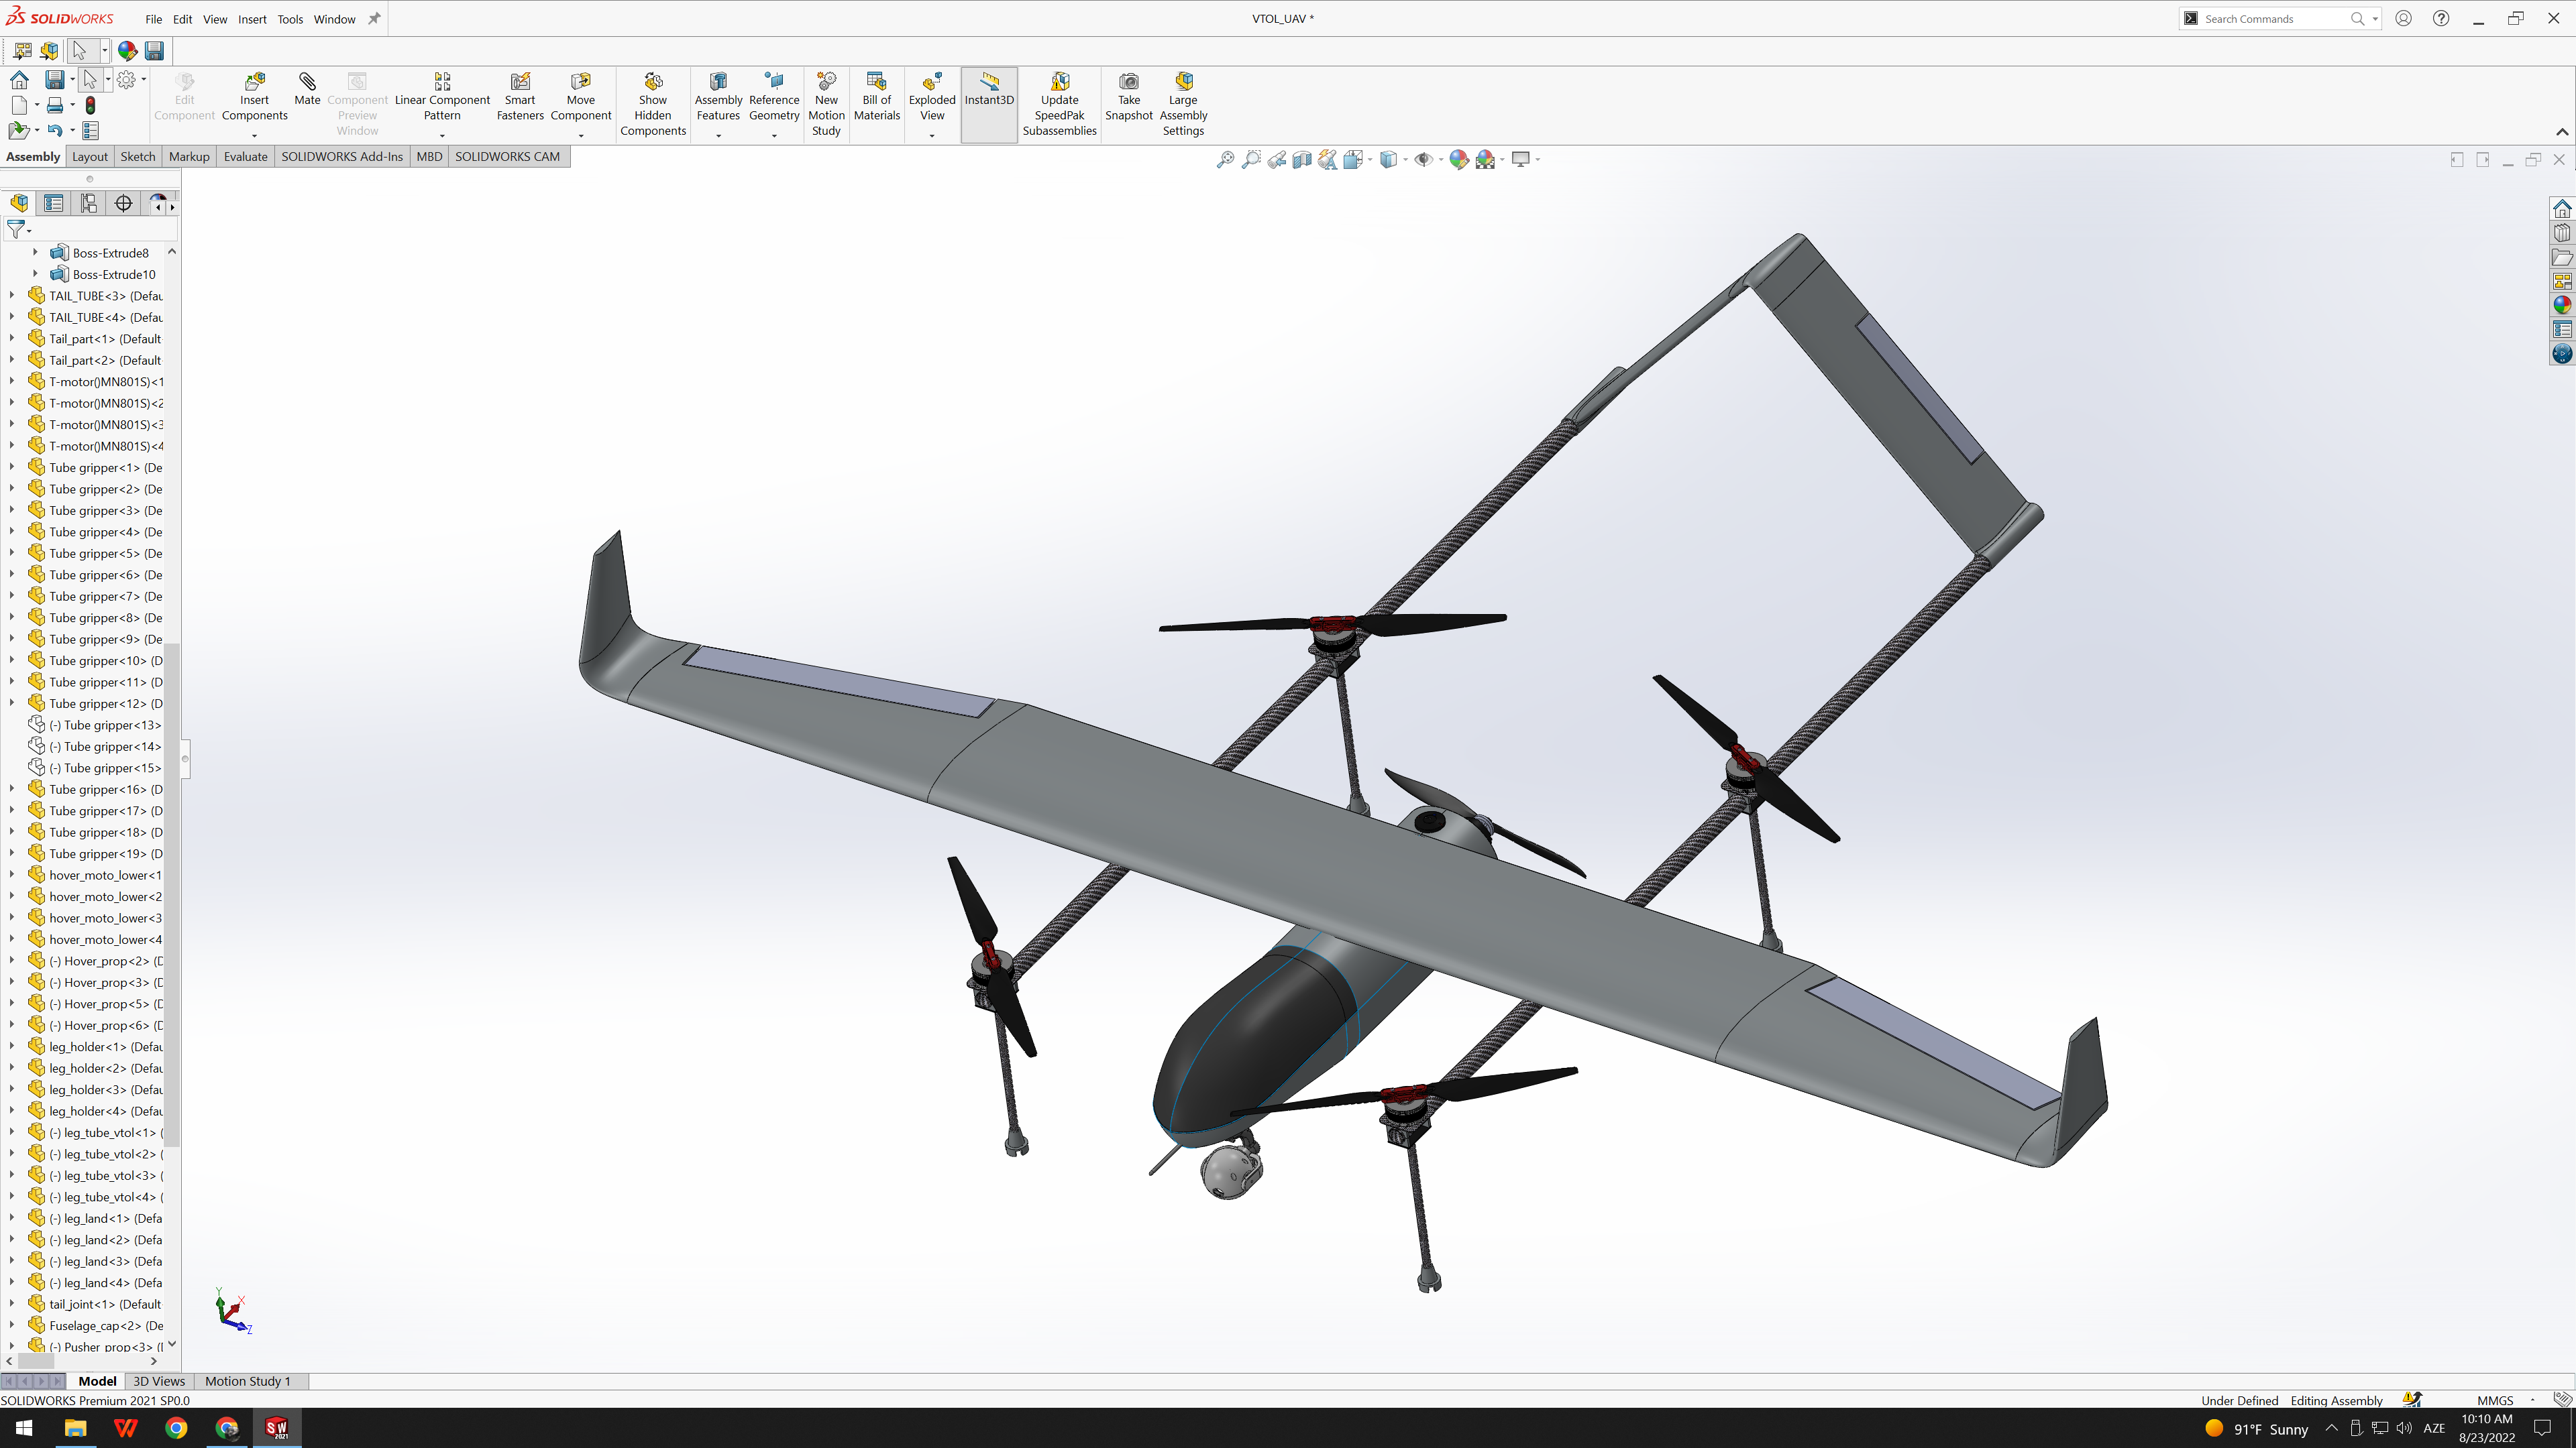Open the Insert menu
The width and height of the screenshot is (2576, 1448).
click(x=252, y=19)
